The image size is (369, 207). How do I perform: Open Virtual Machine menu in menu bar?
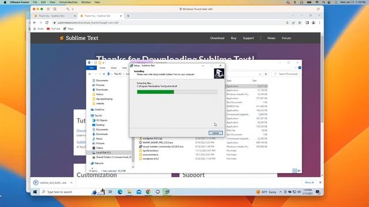(68, 2)
